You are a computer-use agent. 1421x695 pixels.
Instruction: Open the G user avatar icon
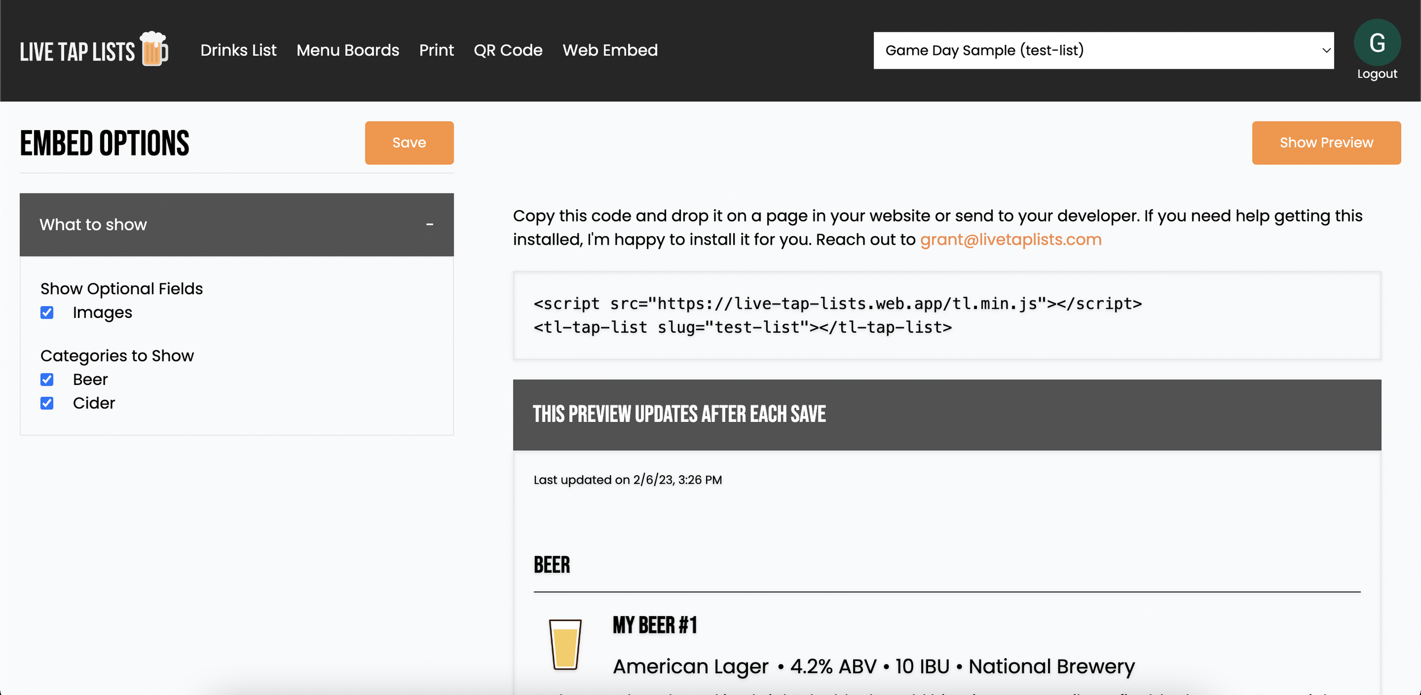point(1377,43)
